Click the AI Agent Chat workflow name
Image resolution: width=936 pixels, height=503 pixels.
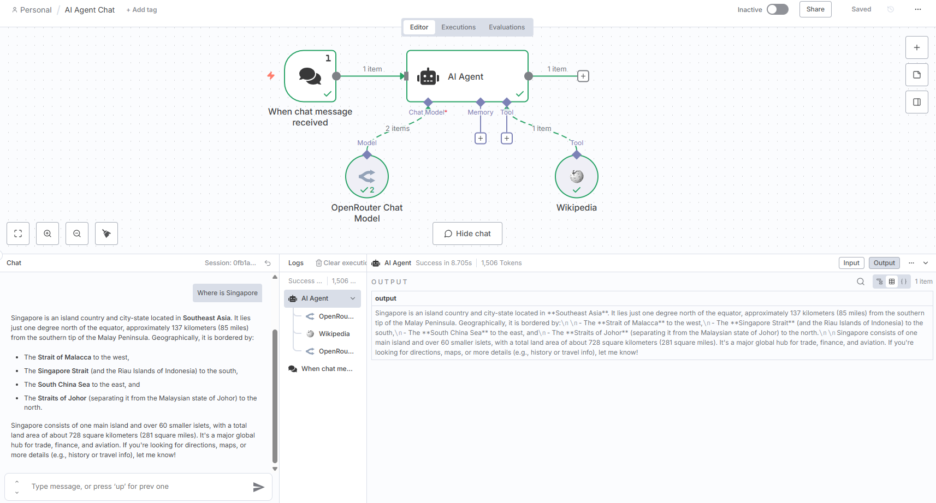point(90,10)
